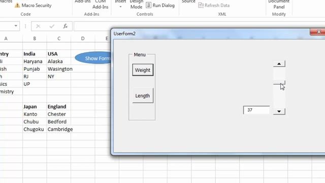Close the UserForm2 dialog
Viewport: 325px width, 183px height.
pyautogui.click(x=318, y=32)
